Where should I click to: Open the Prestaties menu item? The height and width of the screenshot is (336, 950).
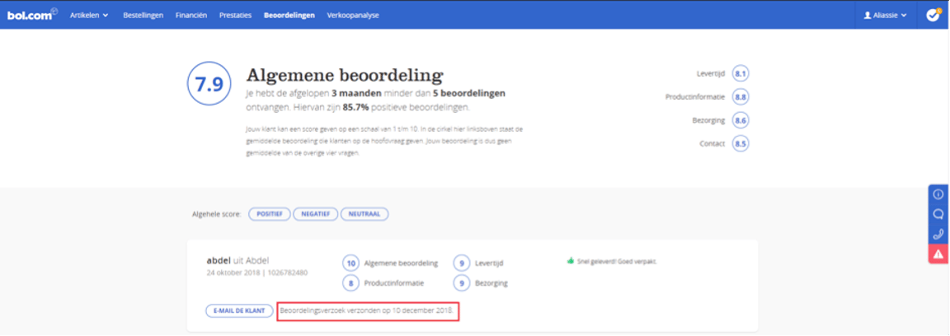coord(235,15)
